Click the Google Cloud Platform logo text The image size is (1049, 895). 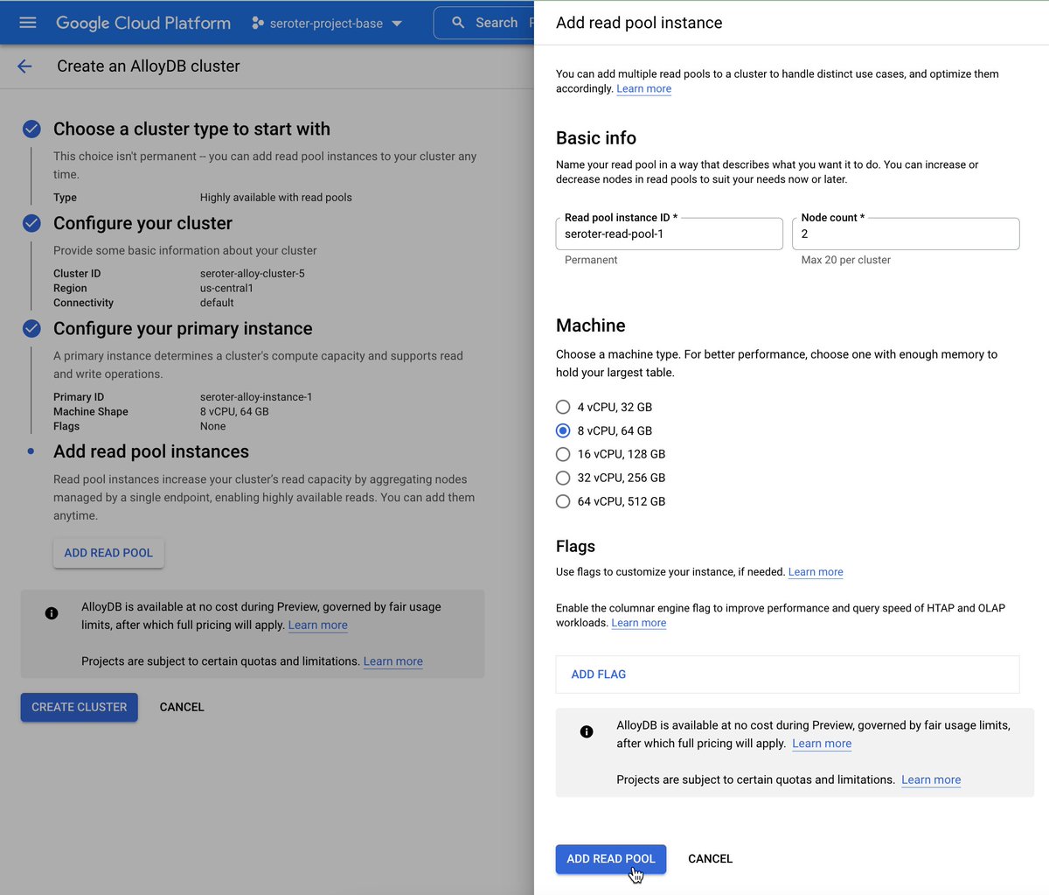(143, 23)
